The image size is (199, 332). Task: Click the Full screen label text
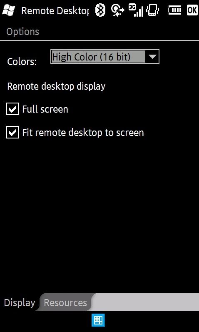pyautogui.click(x=45, y=109)
